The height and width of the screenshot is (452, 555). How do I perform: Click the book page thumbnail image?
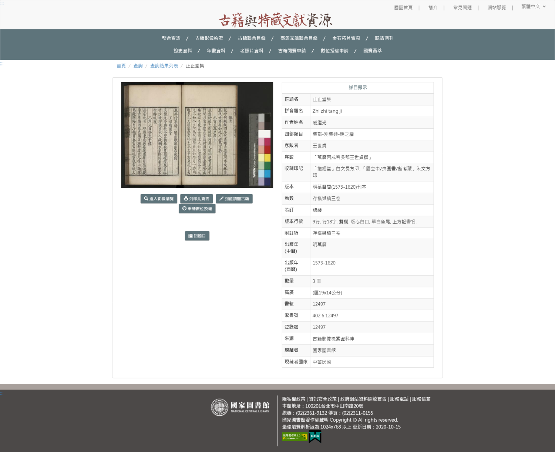tap(197, 135)
